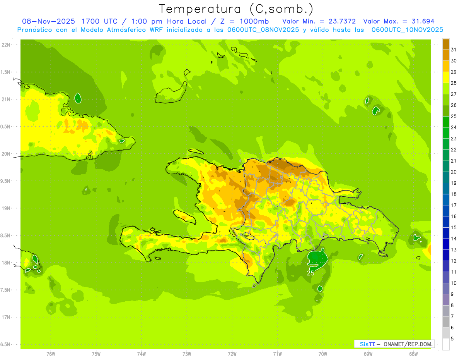Select the '08-Nov-2025' date text
Image resolution: width=464 pixels, height=359 pixels.
pyautogui.click(x=48, y=21)
